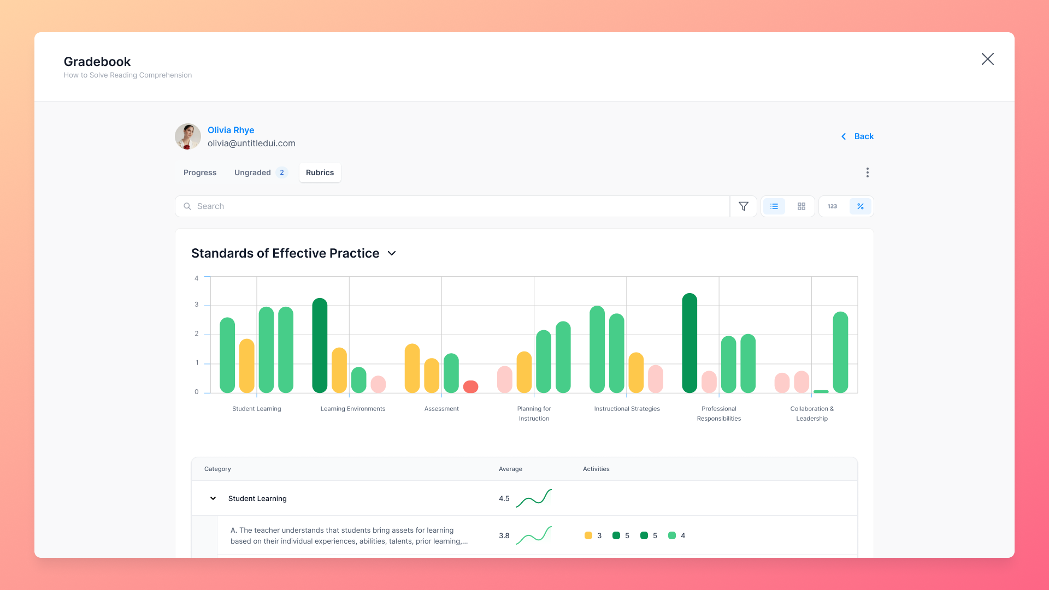Select the Rubrics tab
This screenshot has width=1049, height=590.
(320, 172)
